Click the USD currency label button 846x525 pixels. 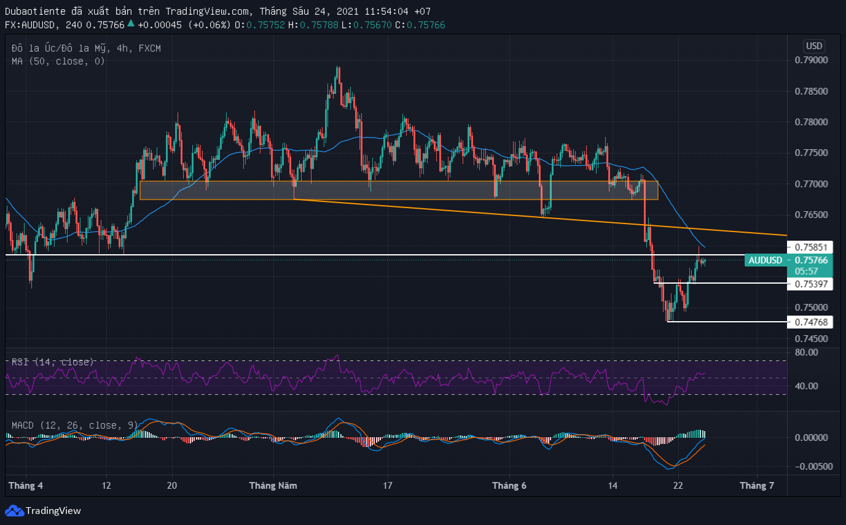click(x=814, y=46)
